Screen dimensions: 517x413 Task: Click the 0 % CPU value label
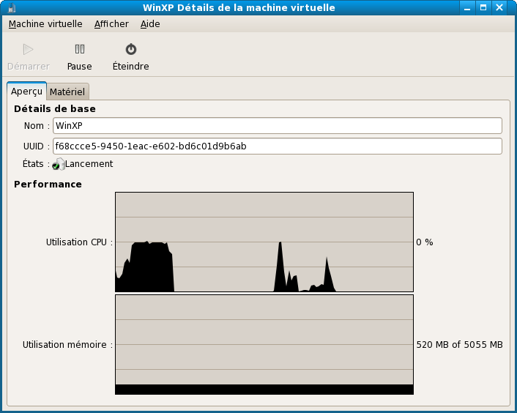425,242
